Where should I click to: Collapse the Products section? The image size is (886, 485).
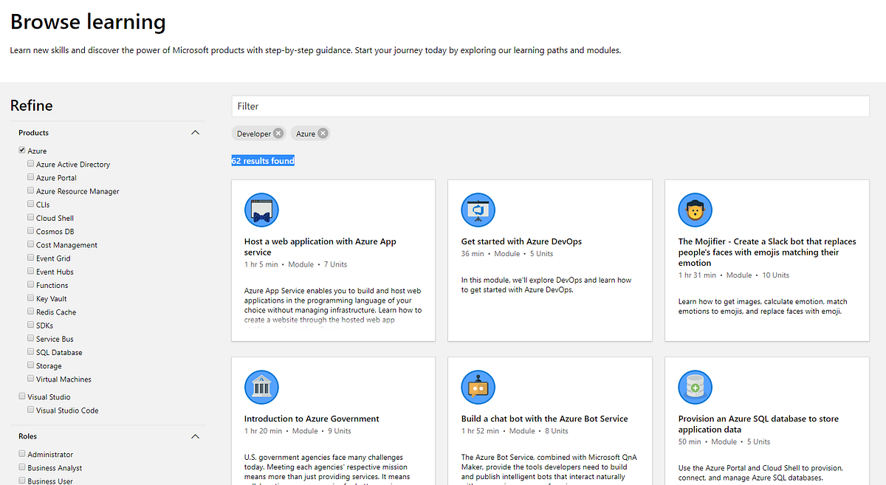(x=195, y=132)
